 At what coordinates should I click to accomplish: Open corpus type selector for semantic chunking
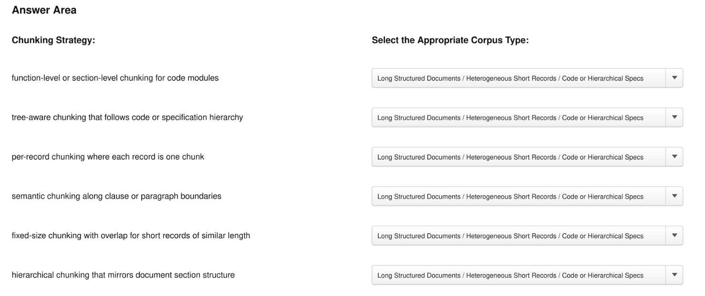(527, 196)
